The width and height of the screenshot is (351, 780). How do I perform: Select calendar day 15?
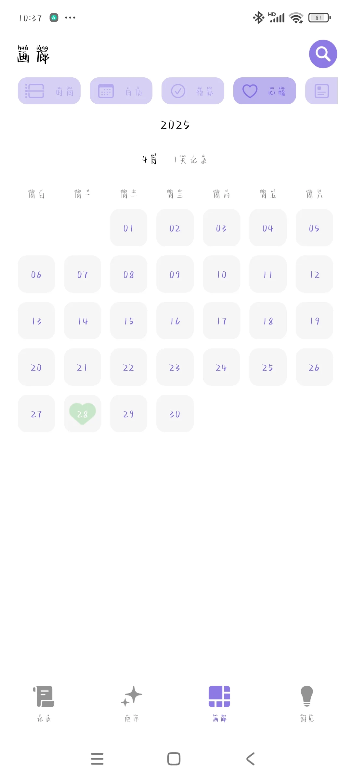pyautogui.click(x=129, y=321)
